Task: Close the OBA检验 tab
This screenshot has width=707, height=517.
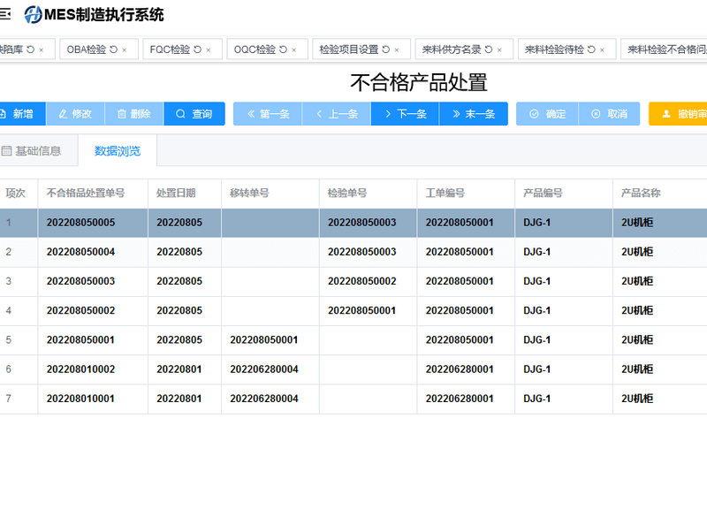Action: pos(125,50)
